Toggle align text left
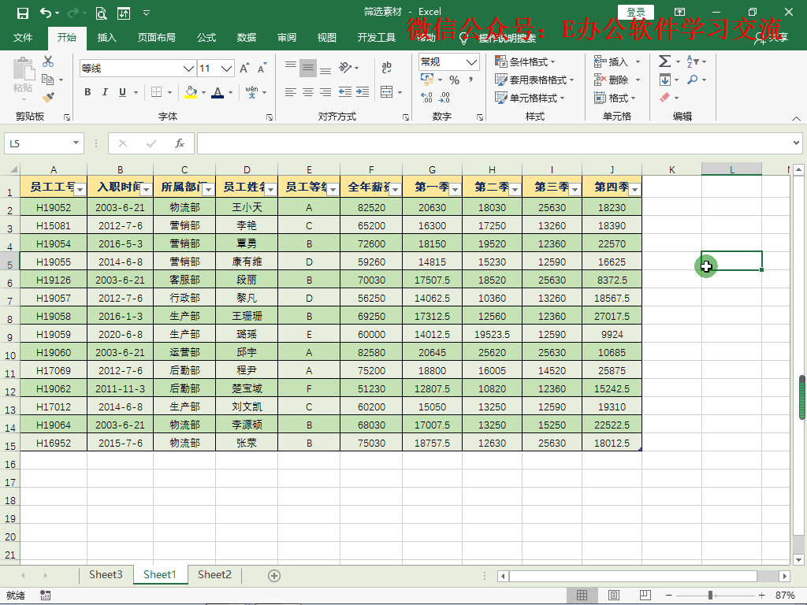The image size is (807, 605). tap(291, 92)
